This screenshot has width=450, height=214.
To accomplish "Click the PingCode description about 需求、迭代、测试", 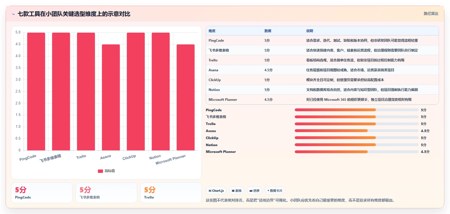I will click(362, 41).
